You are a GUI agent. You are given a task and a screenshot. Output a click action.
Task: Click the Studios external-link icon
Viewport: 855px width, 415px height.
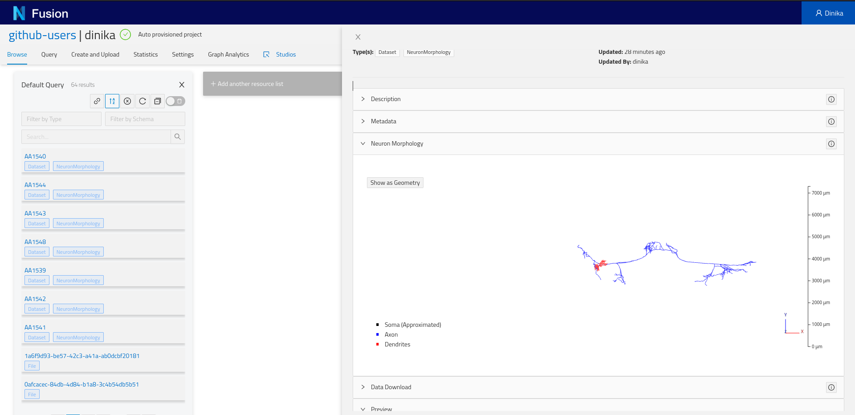[266, 54]
